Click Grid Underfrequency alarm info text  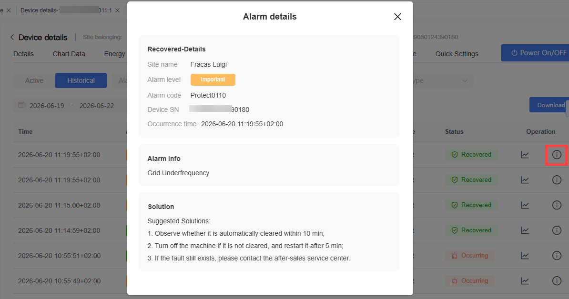[178, 173]
